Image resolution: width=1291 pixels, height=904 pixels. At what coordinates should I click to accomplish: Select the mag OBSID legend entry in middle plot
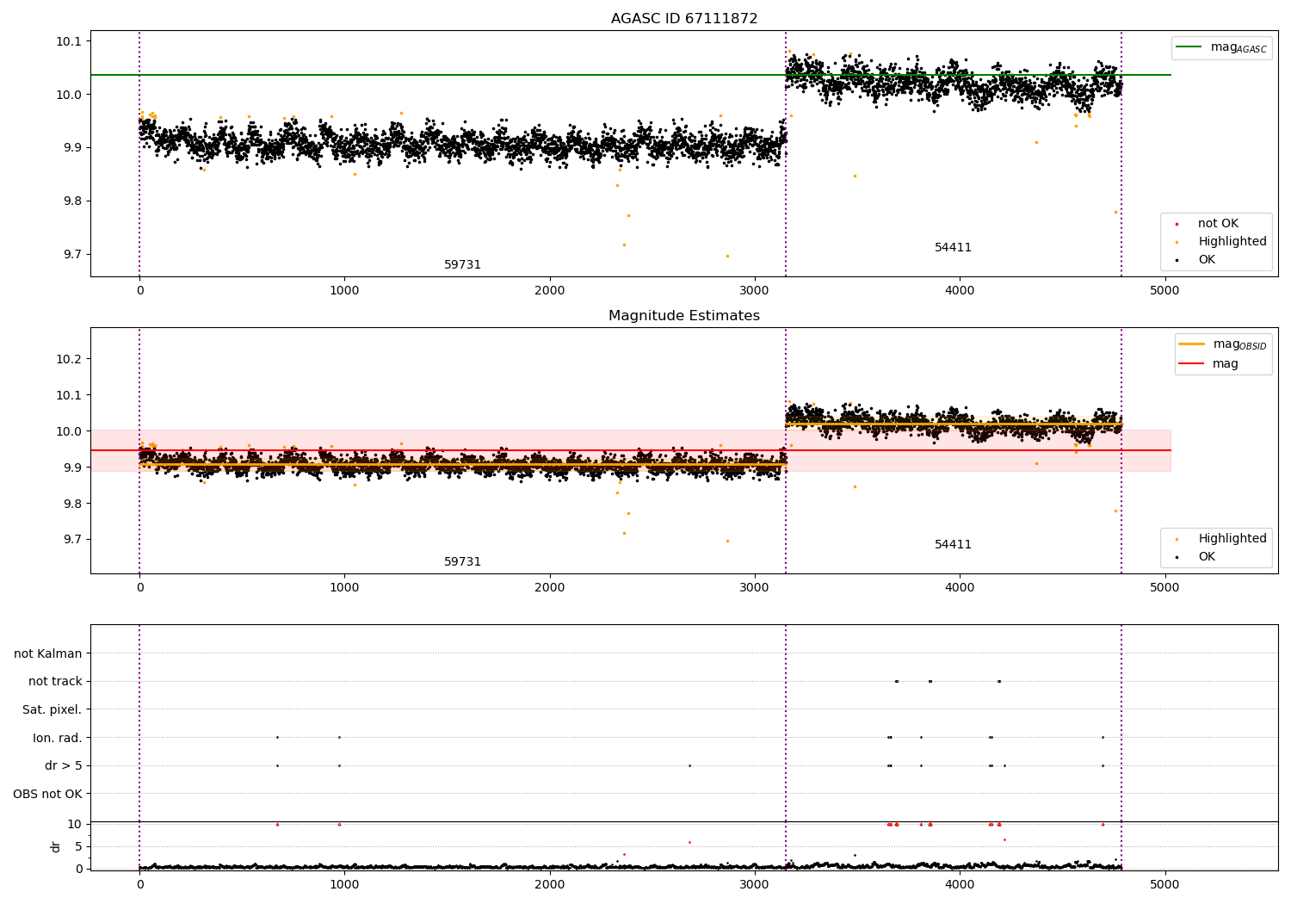pyautogui.click(x=1223, y=344)
